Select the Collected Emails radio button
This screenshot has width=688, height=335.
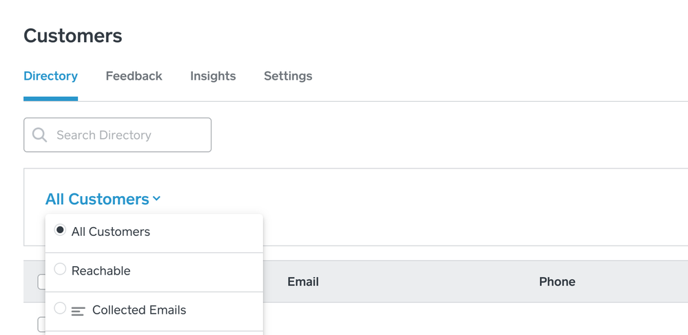tap(60, 309)
